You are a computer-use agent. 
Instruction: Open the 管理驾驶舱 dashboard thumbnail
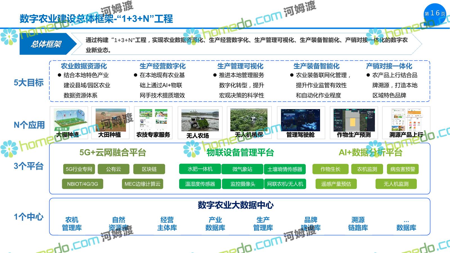(x=300, y=120)
